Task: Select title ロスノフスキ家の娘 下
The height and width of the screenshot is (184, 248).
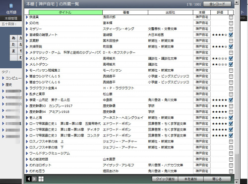Action: coord(46,147)
